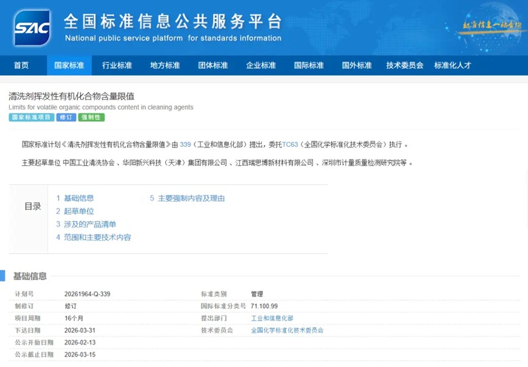Open the 339 department link

[185, 144]
